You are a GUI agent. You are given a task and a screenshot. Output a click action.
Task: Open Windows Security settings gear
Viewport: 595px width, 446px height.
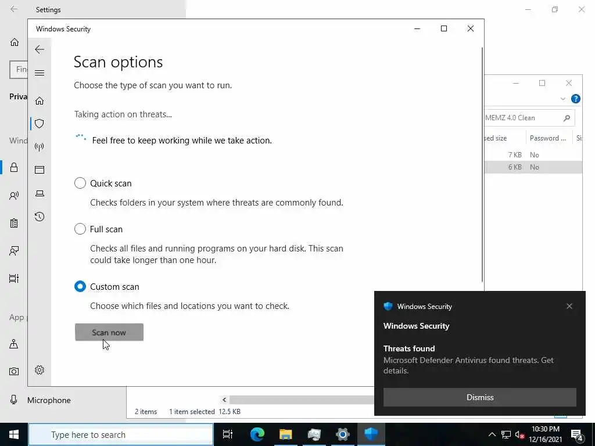click(x=40, y=370)
